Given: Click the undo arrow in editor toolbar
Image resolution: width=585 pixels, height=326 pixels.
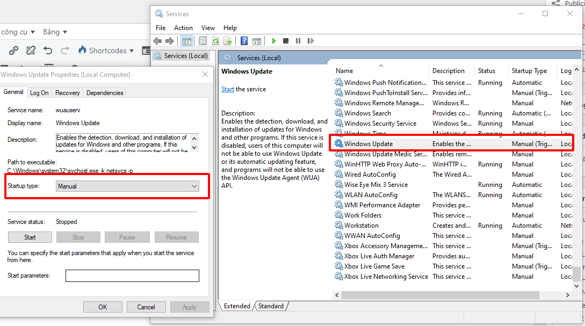Looking at the screenshot, I should (48, 50).
